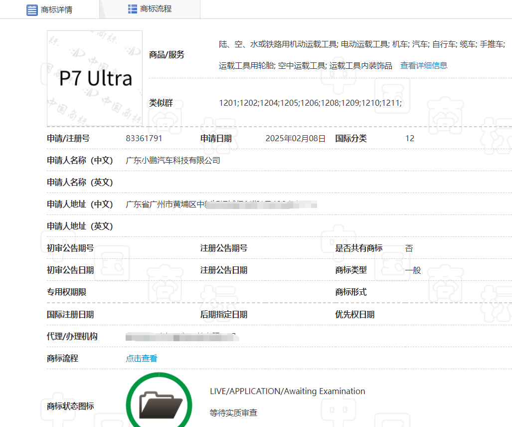The width and height of the screenshot is (512, 427).
Task: Click the 是否共有商标 label
Action: point(358,248)
